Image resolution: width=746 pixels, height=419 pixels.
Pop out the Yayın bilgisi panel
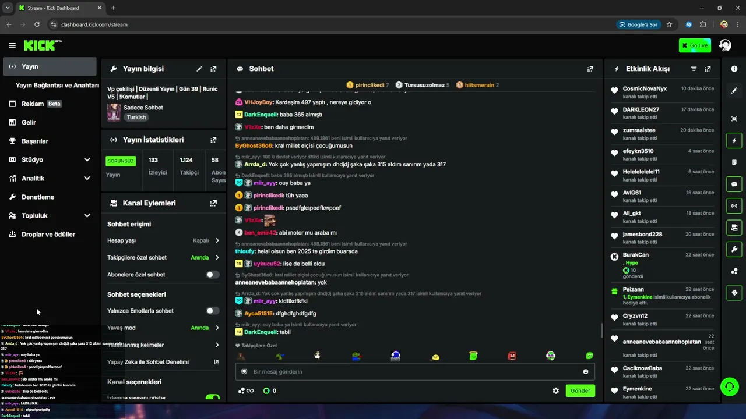pos(213,69)
